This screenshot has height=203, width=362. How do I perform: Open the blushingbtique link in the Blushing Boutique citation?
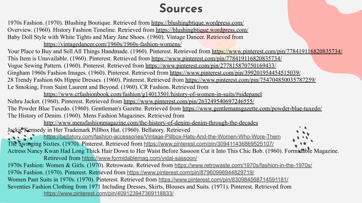[x=197, y=23]
